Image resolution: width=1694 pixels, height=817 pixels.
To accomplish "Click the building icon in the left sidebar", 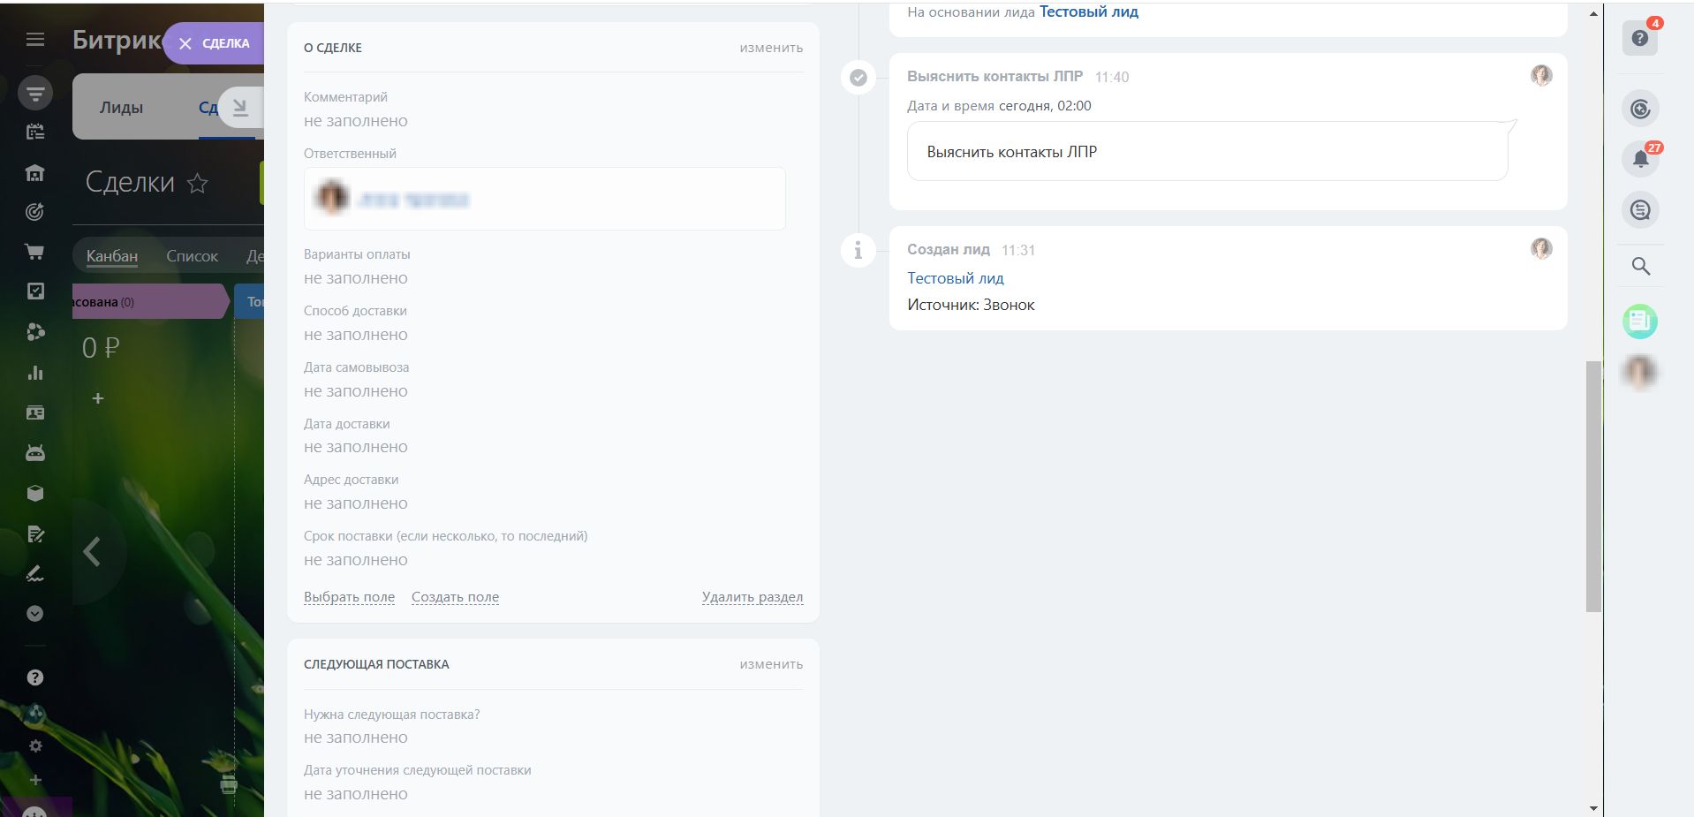I will 35,172.
